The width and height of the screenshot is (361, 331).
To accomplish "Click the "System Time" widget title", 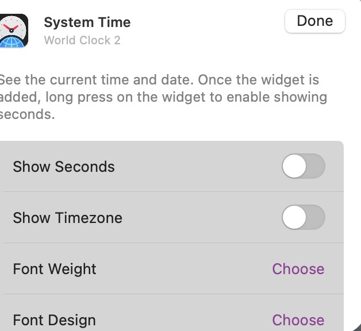I will [87, 22].
